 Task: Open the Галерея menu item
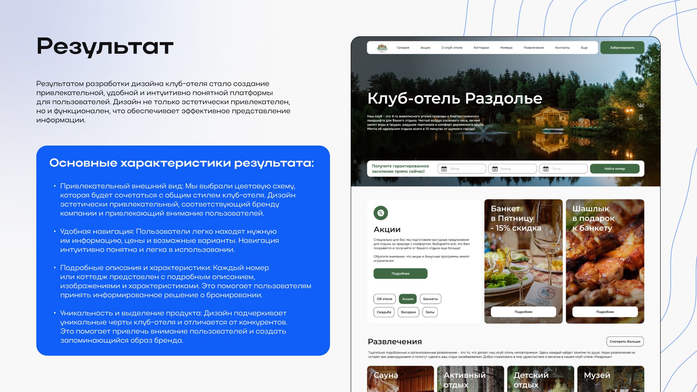pyautogui.click(x=403, y=48)
